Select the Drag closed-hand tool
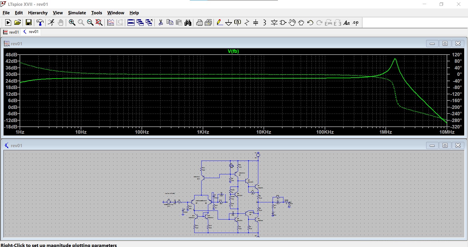 (301, 22)
